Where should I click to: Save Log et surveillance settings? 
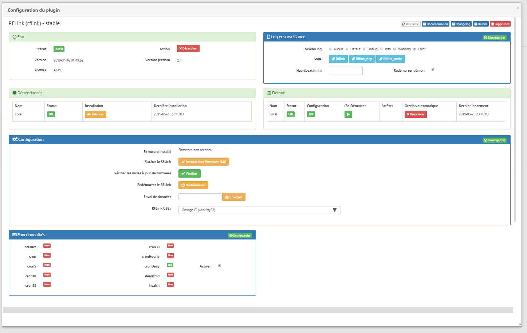(x=495, y=37)
